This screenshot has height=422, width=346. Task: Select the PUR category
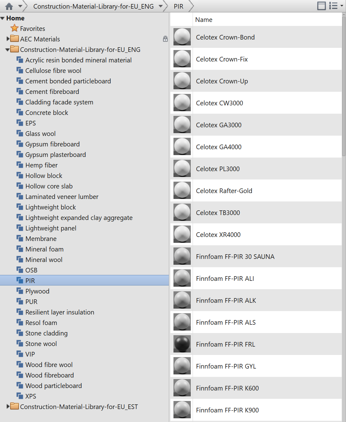(x=31, y=302)
